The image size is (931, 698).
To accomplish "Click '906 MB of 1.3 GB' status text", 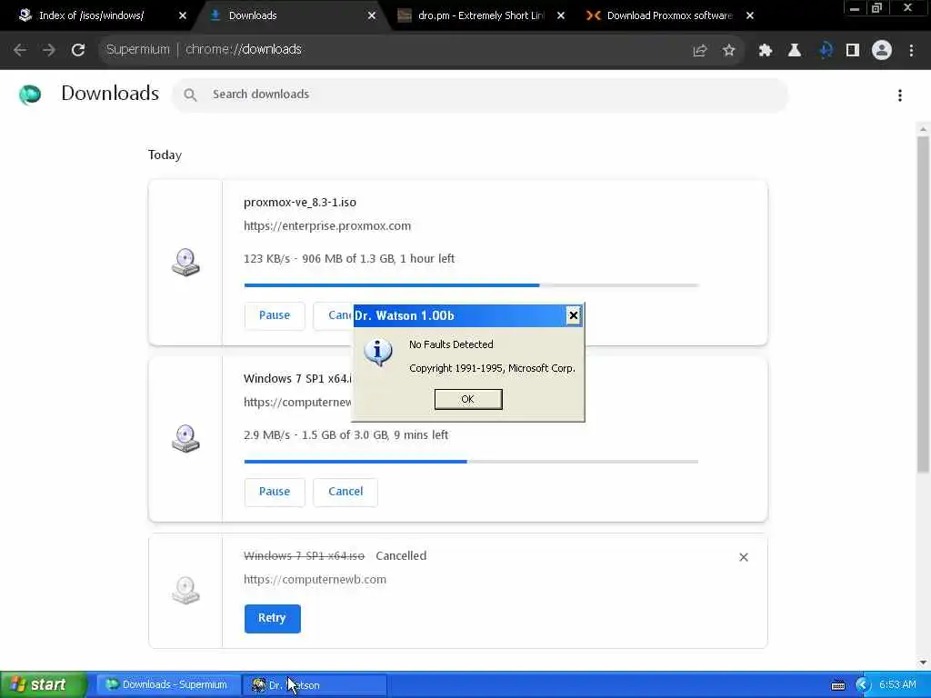I will click(x=348, y=259).
